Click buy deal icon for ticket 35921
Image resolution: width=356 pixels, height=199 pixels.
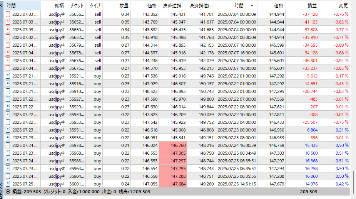click(8, 76)
